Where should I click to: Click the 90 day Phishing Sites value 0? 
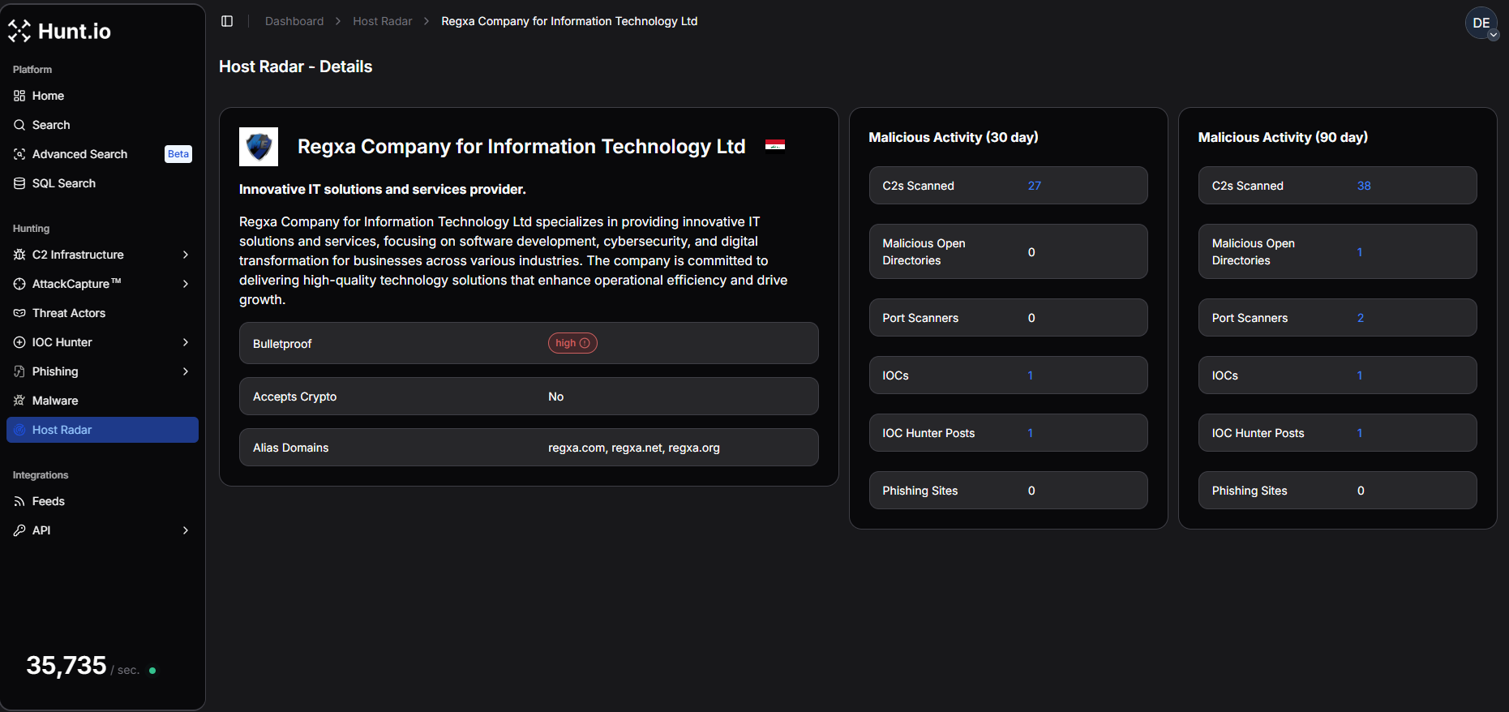click(x=1361, y=491)
